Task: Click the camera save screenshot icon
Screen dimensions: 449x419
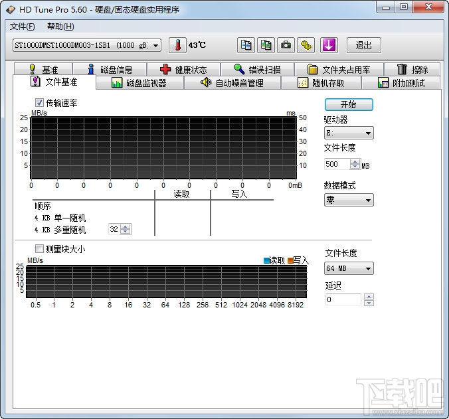Action: (286, 45)
